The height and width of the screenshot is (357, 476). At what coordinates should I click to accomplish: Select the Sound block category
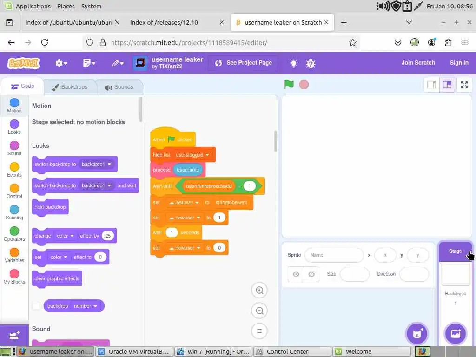point(14,148)
